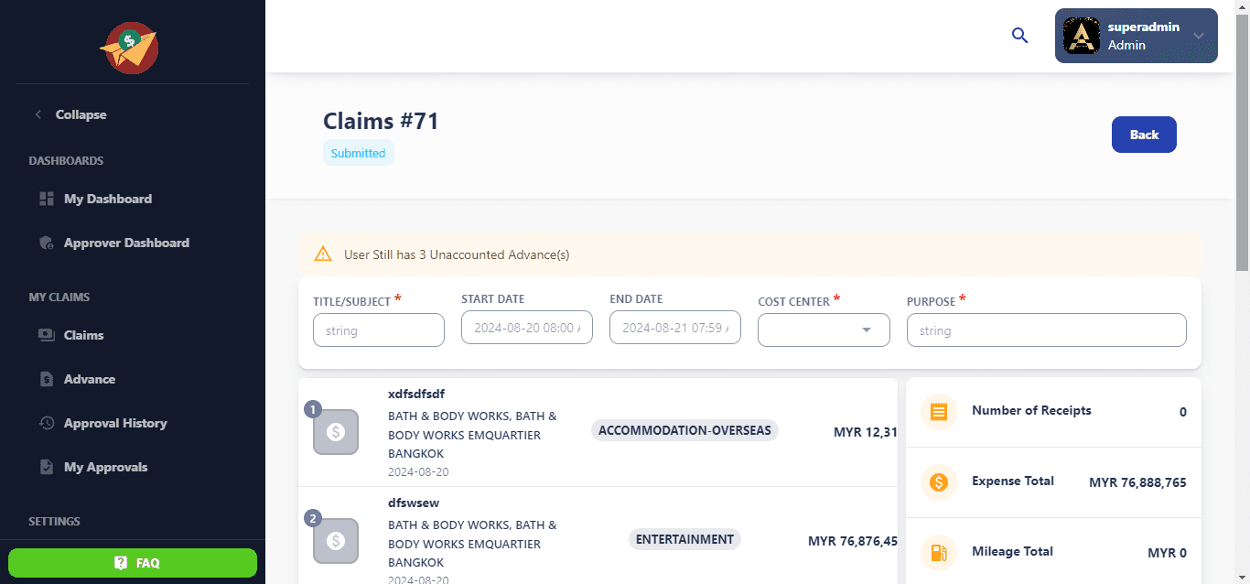
Task: Click the paper plane app logo
Action: (129, 48)
